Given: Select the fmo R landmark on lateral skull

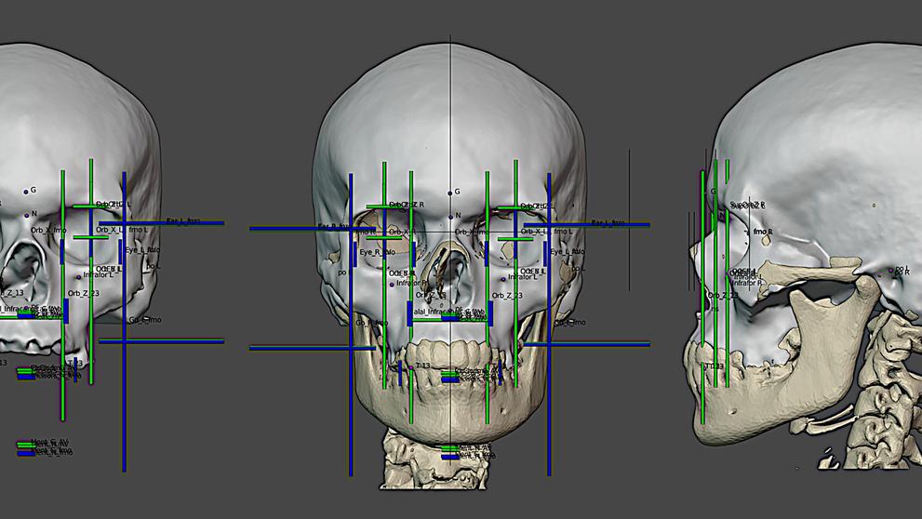Looking at the screenshot, I should pyautogui.click(x=763, y=232).
